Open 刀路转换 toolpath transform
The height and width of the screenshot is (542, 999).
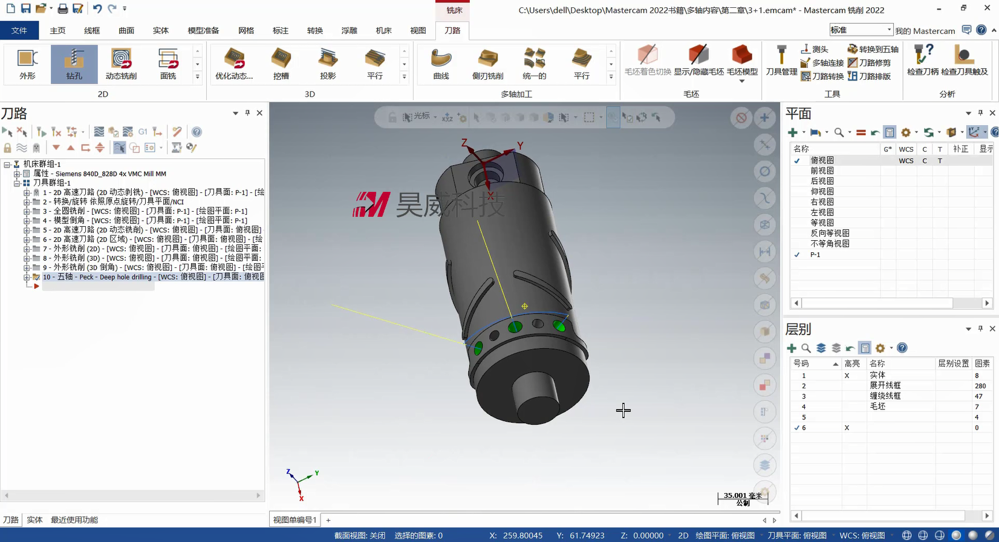pyautogui.click(x=822, y=76)
